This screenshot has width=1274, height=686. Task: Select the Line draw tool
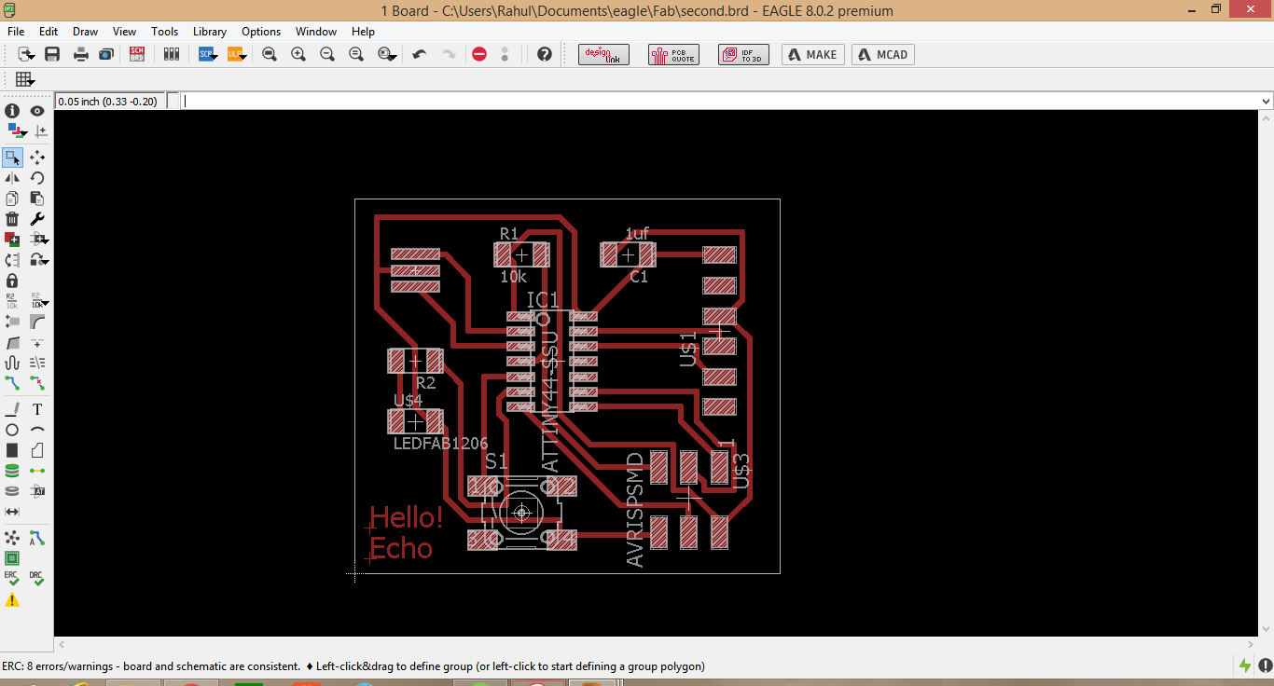point(12,409)
